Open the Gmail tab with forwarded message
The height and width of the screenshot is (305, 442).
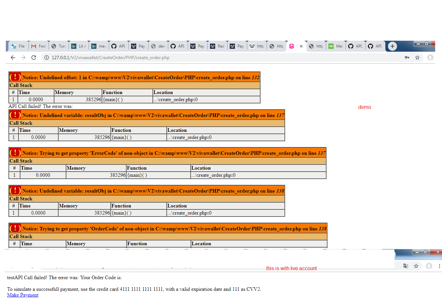click(39, 46)
